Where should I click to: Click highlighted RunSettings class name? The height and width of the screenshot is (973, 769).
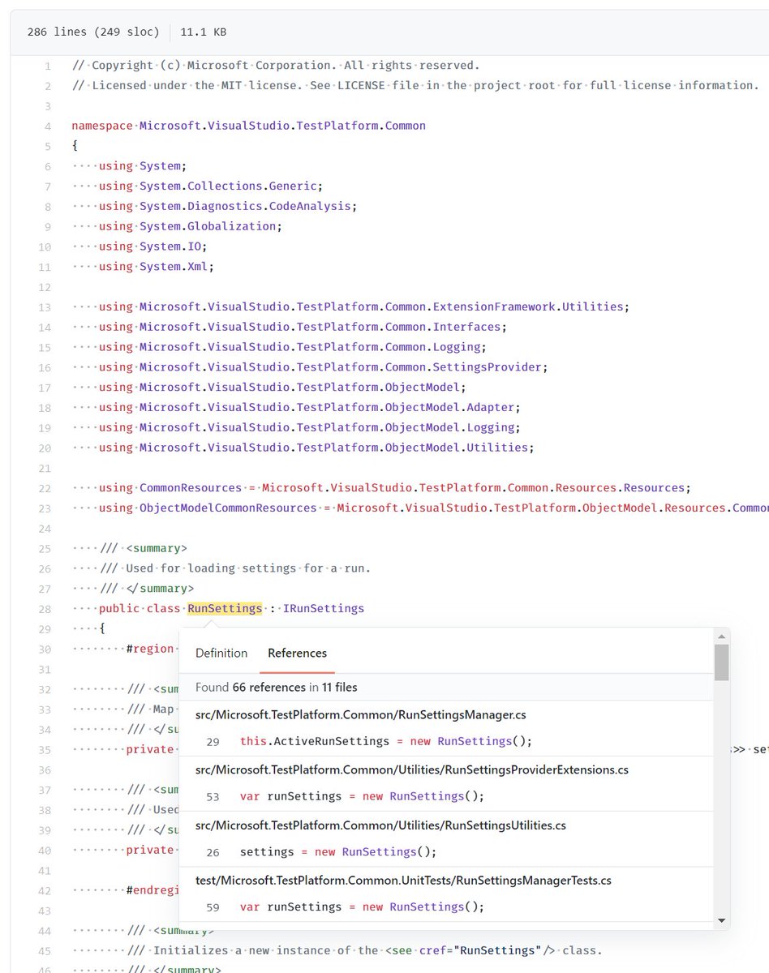(x=225, y=608)
